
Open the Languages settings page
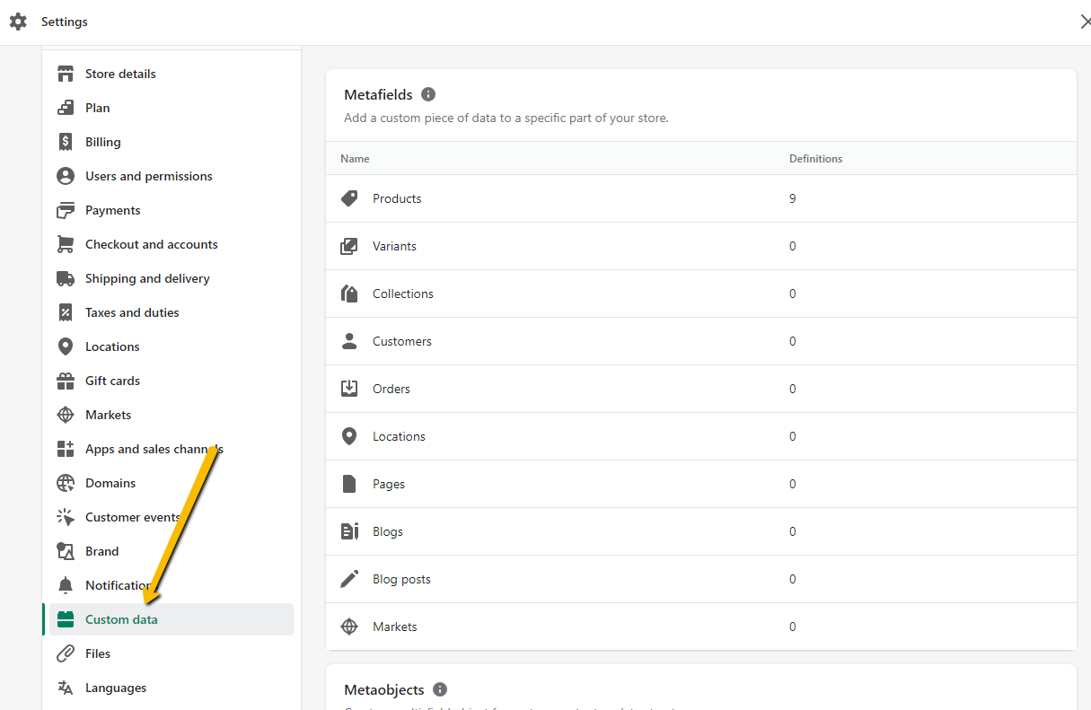[116, 688]
